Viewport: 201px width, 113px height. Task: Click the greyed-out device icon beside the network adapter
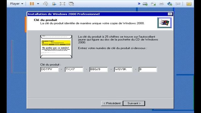point(178,4)
